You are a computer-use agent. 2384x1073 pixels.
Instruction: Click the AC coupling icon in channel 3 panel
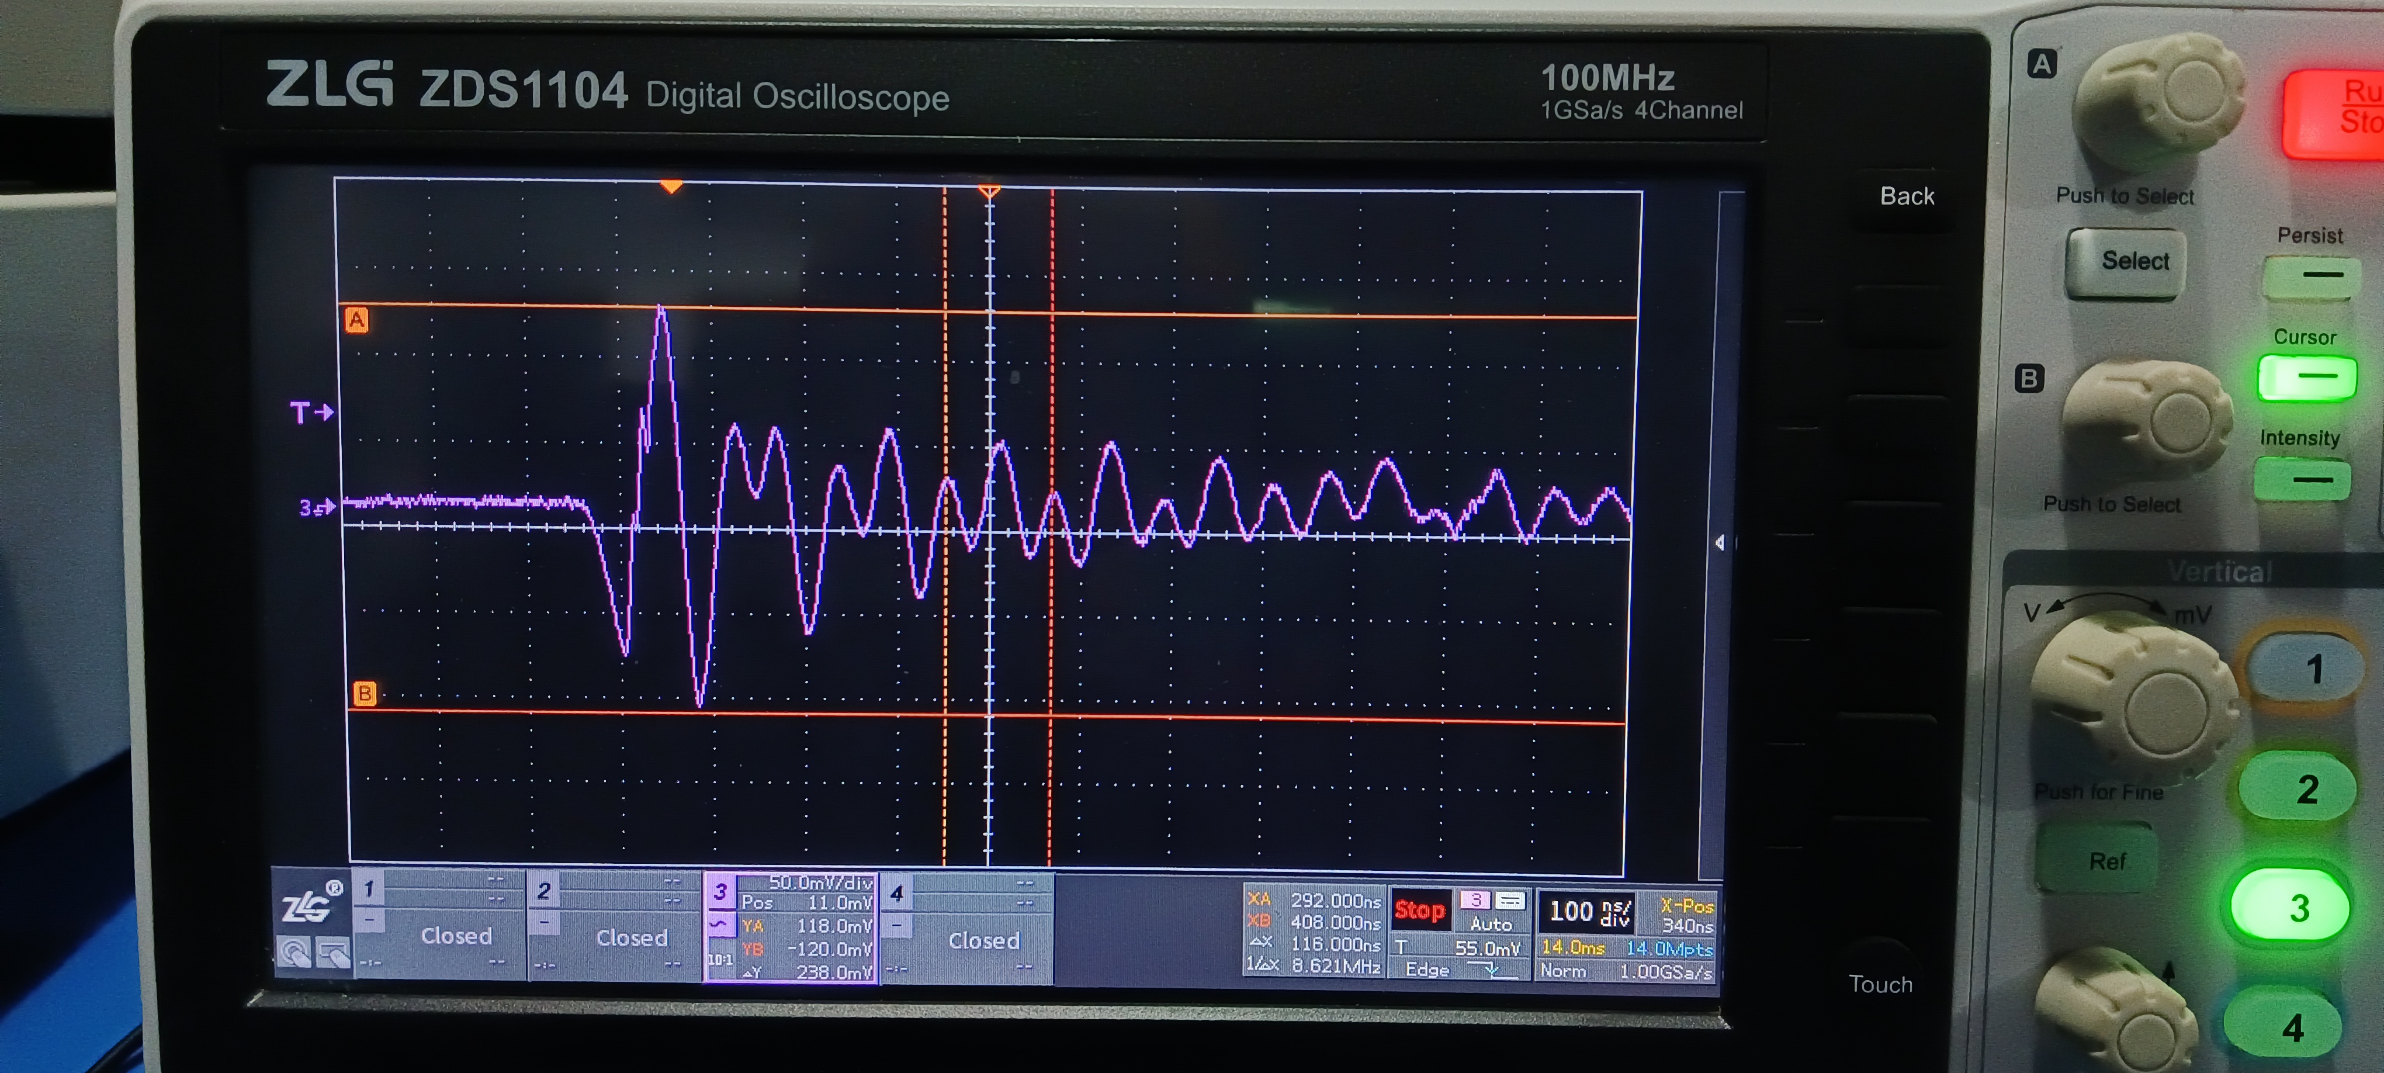click(x=719, y=925)
